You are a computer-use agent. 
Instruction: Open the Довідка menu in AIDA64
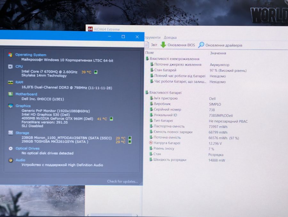pos(170,38)
